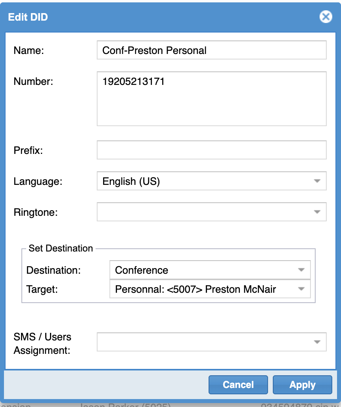Click the "Ringtone:" label
341x407 pixels.
coord(36,212)
